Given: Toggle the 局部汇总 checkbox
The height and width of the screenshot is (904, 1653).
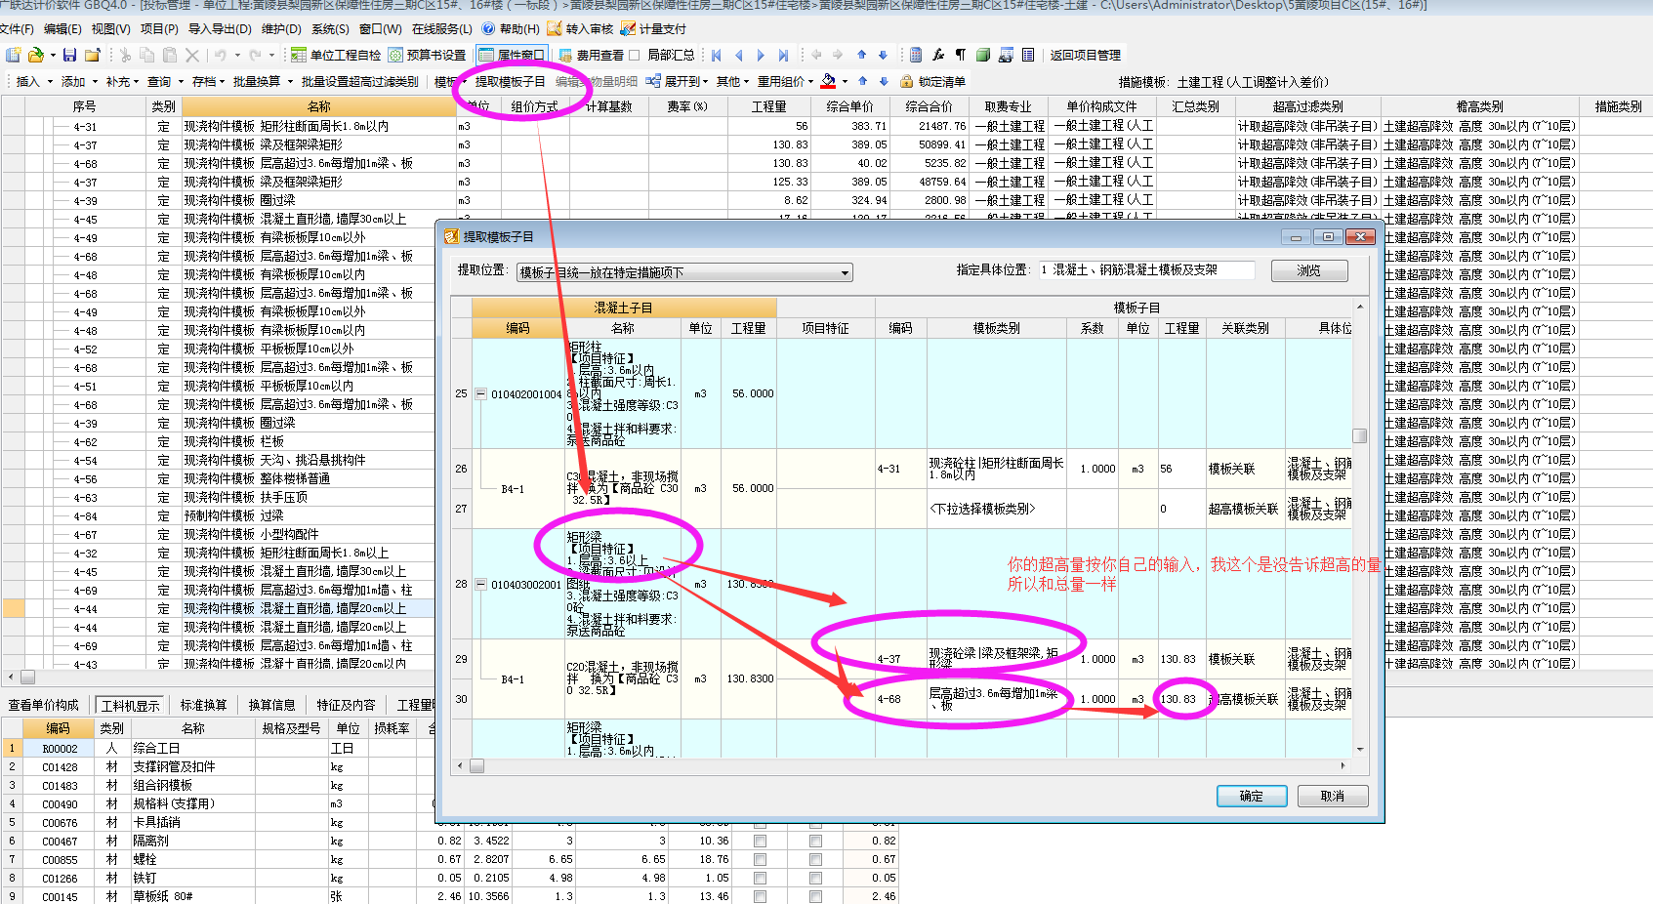Looking at the screenshot, I should click(x=635, y=55).
